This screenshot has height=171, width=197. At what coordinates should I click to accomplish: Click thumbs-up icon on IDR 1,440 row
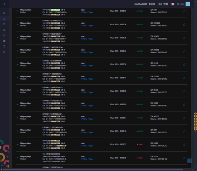tap(184, 65)
